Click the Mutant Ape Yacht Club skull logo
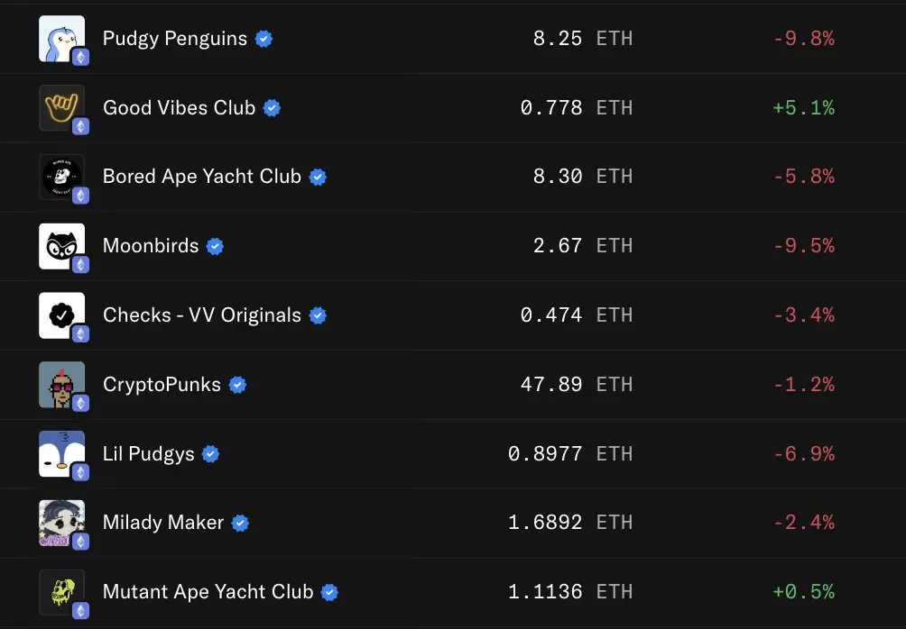906x629 pixels. 60,591
